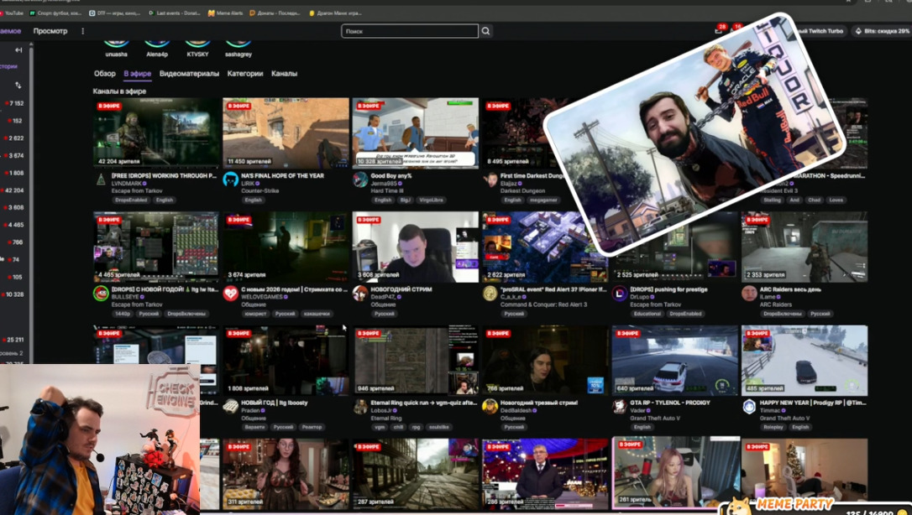This screenshot has width=912, height=515.
Task: Open the notifications inbox icon with badge 28
Action: (x=719, y=31)
